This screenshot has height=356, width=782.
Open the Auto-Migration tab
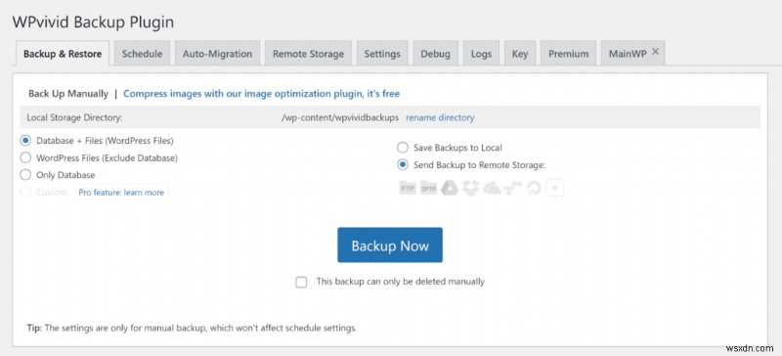pyautogui.click(x=217, y=54)
